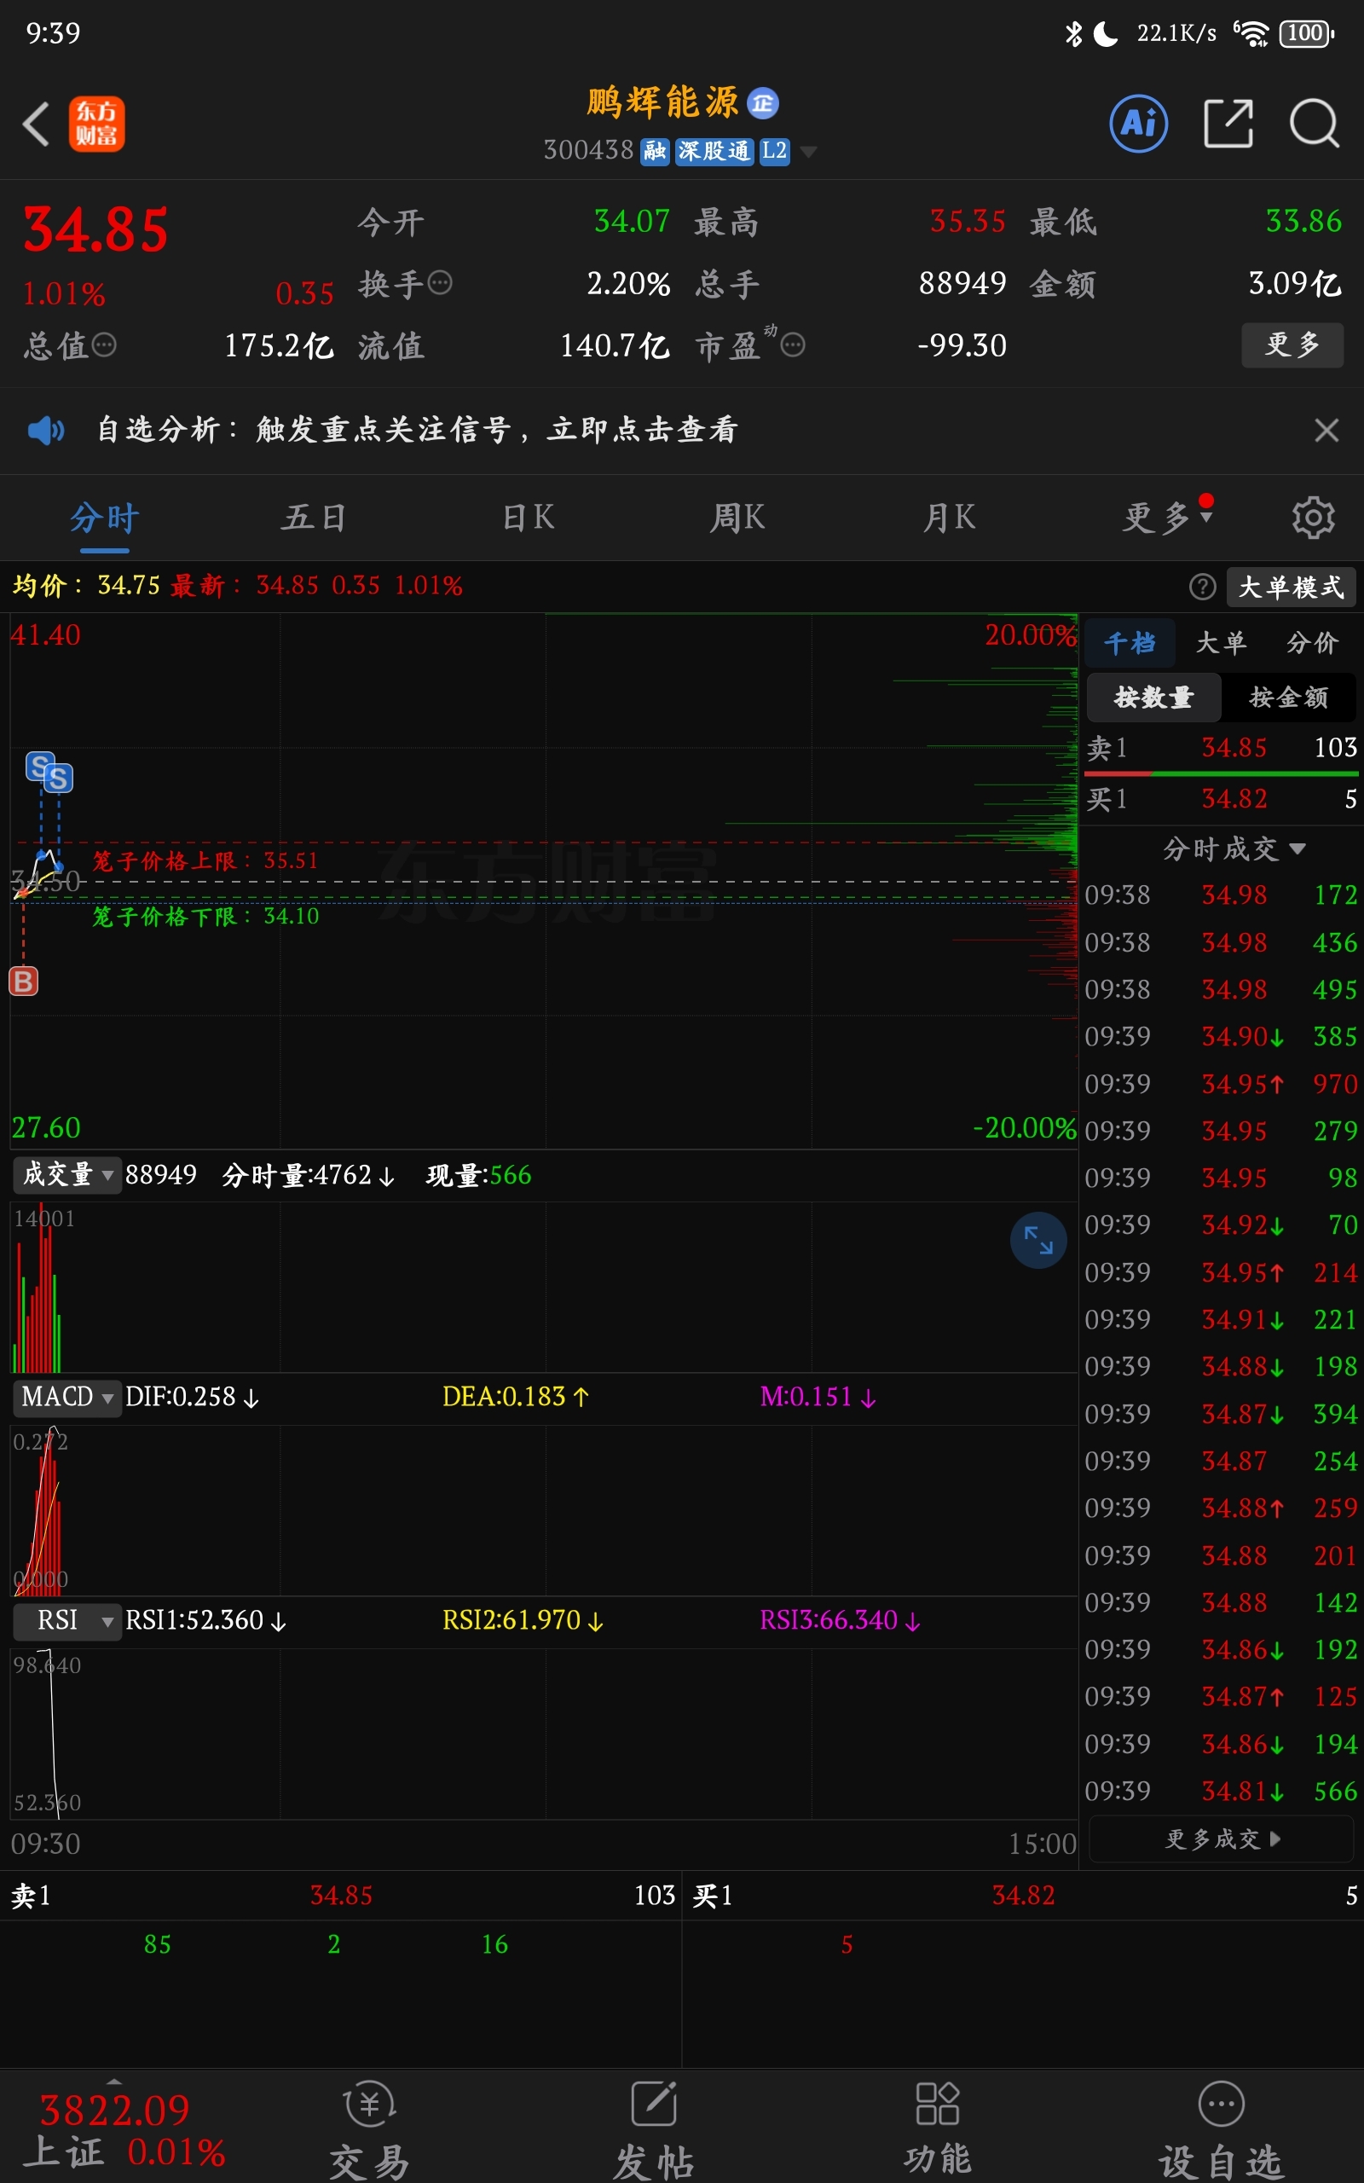The width and height of the screenshot is (1364, 2183).
Task: Tap the 东方财富 orange app logo
Action: [x=96, y=124]
